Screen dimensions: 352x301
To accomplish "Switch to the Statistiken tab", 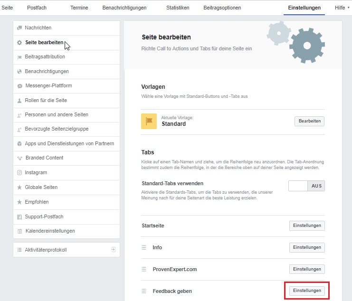I will coord(178,8).
